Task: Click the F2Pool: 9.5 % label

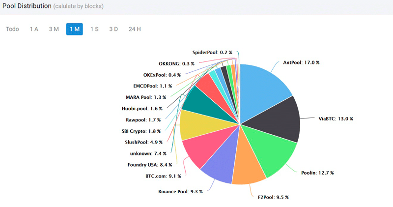Action: click(x=273, y=197)
